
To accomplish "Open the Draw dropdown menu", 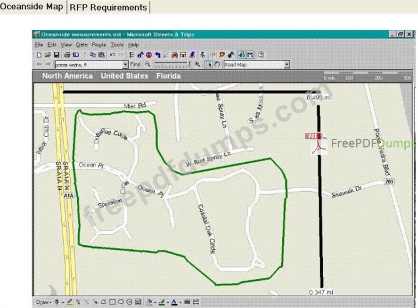I will (x=43, y=302).
